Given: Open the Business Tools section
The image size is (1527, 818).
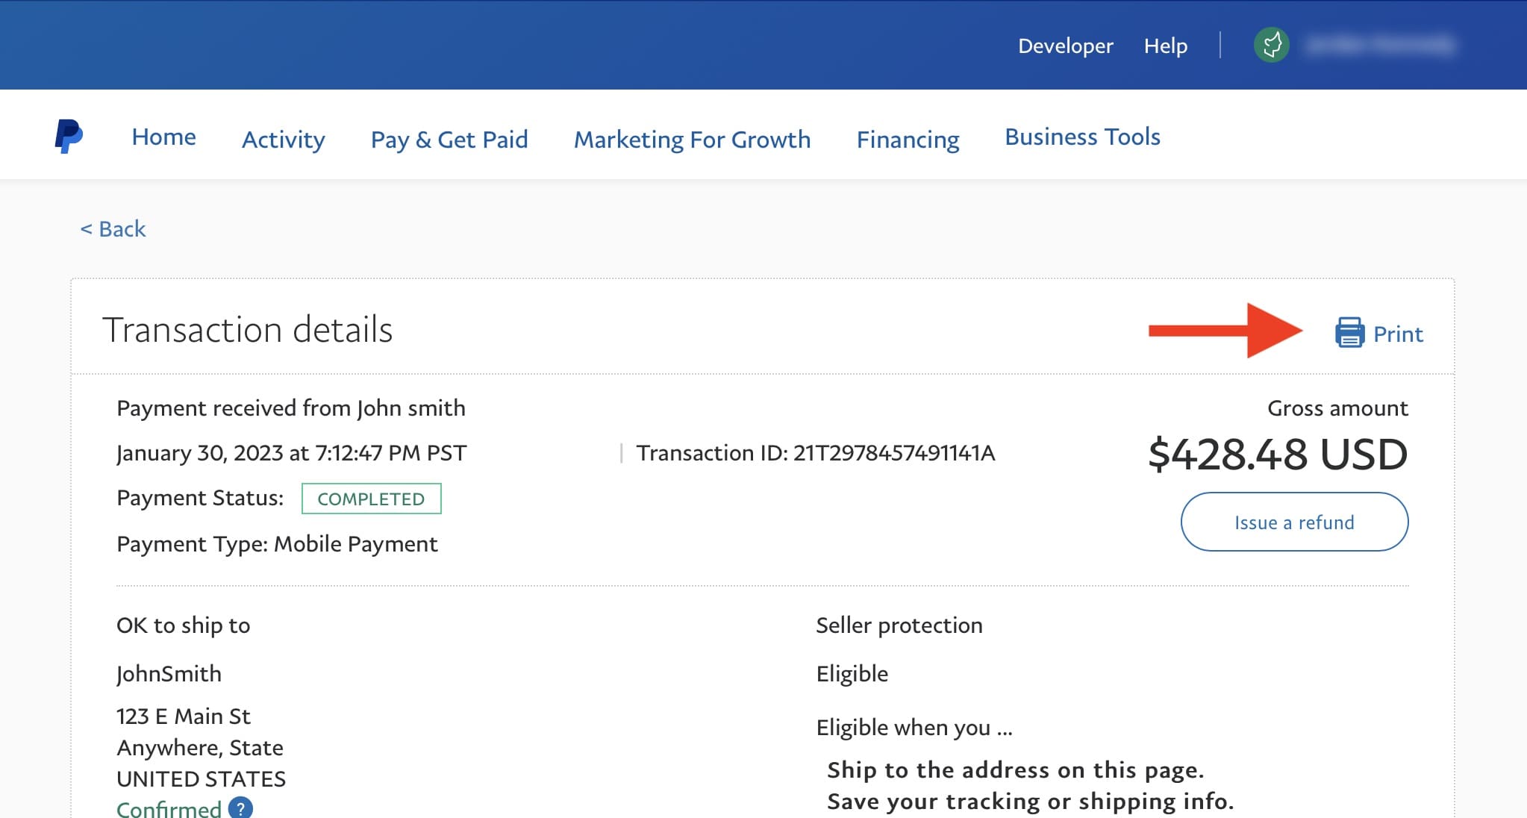Looking at the screenshot, I should tap(1084, 137).
